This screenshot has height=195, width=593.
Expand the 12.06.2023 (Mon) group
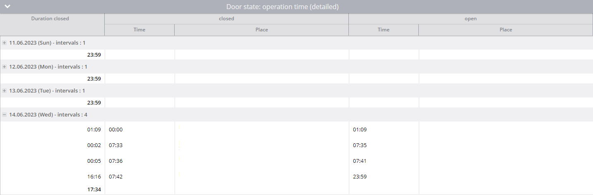point(5,67)
